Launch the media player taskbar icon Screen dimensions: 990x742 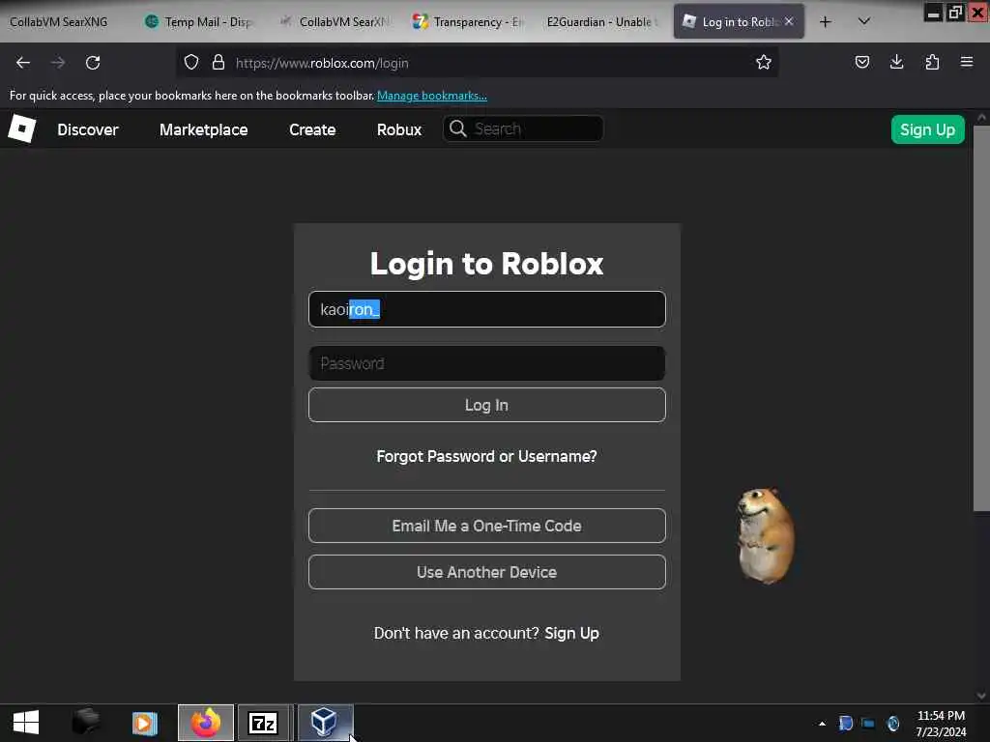[145, 723]
